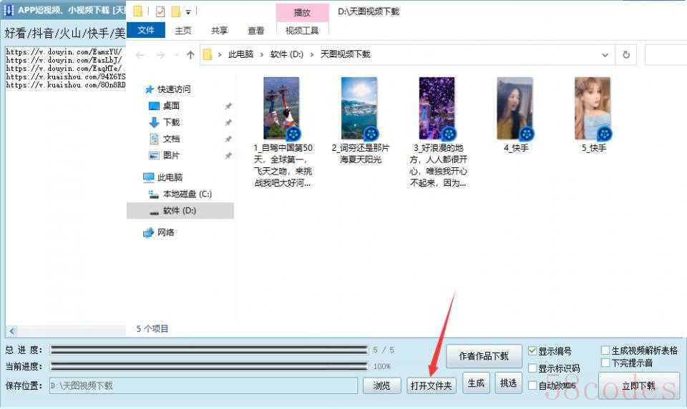Click the 当前进度 progress bar
This screenshot has height=409, width=687.
coord(209,366)
